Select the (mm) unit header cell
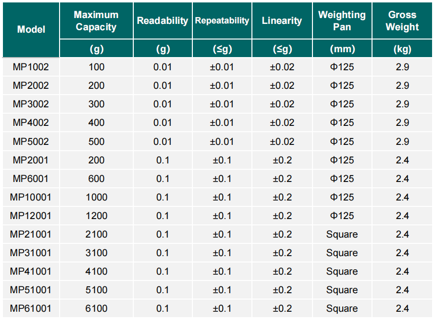 pyautogui.click(x=342, y=49)
